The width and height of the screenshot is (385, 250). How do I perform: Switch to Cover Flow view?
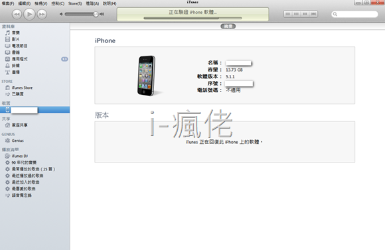(x=313, y=14)
